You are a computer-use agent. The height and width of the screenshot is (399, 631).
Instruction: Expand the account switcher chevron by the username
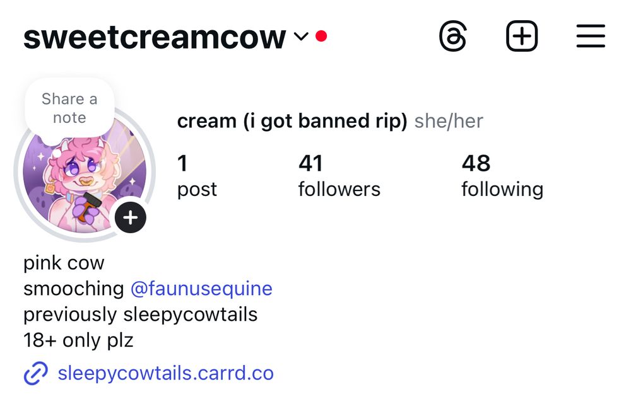click(301, 37)
